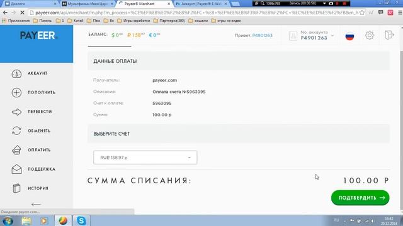Click the Оплатить payment icon
403x226 pixels.
(16, 150)
